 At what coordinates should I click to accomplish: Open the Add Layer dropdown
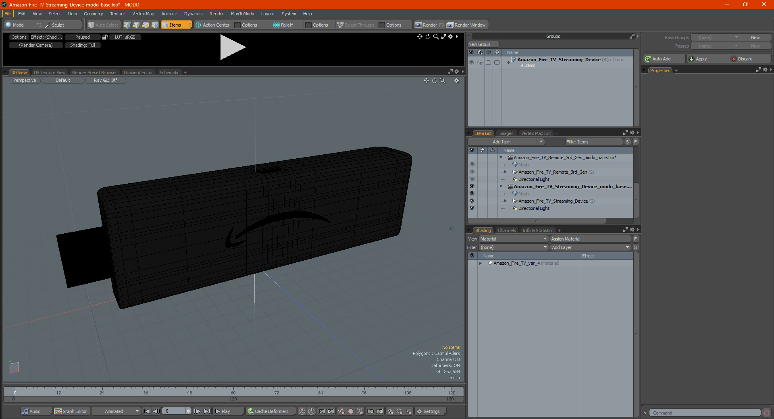pyautogui.click(x=590, y=247)
